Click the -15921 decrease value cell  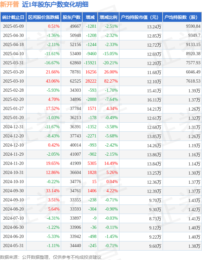click(90, 63)
